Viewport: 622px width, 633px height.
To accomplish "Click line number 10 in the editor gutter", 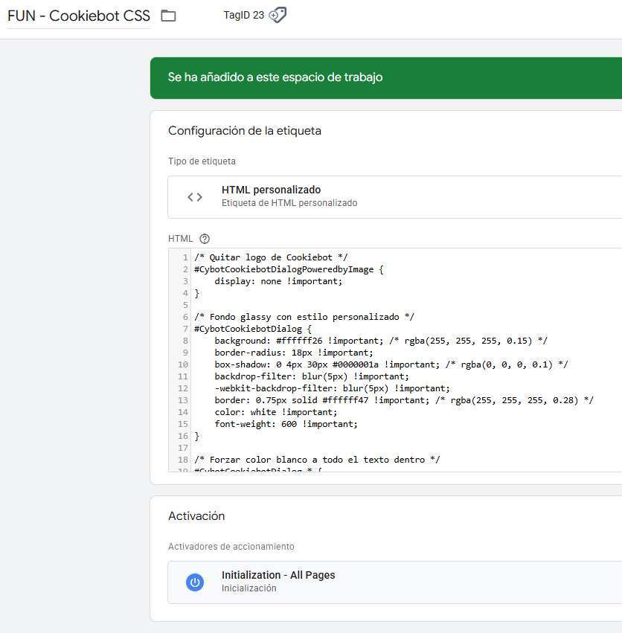I will (x=183, y=364).
